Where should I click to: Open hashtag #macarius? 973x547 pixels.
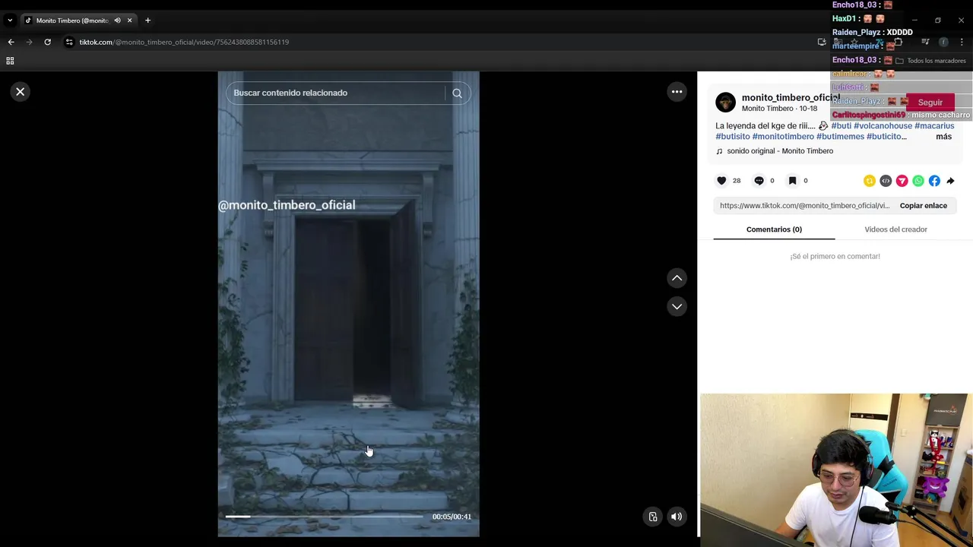click(x=934, y=126)
